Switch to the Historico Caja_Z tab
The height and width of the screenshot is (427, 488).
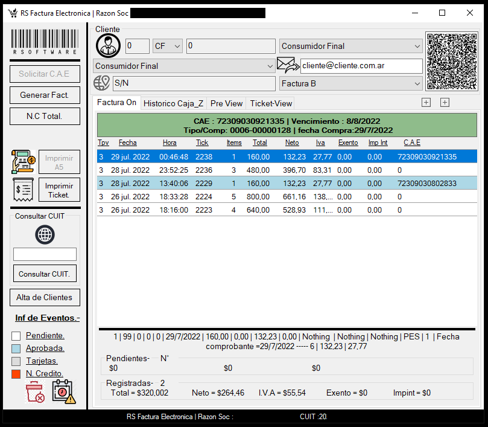pyautogui.click(x=173, y=103)
